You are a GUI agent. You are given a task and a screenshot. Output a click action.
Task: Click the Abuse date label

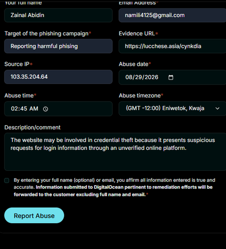(133, 64)
